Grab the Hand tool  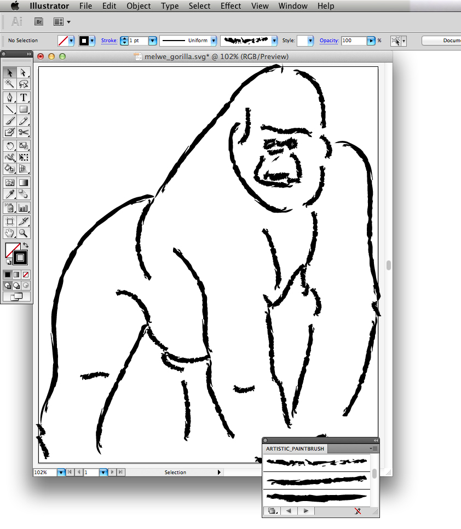pyautogui.click(x=9, y=233)
